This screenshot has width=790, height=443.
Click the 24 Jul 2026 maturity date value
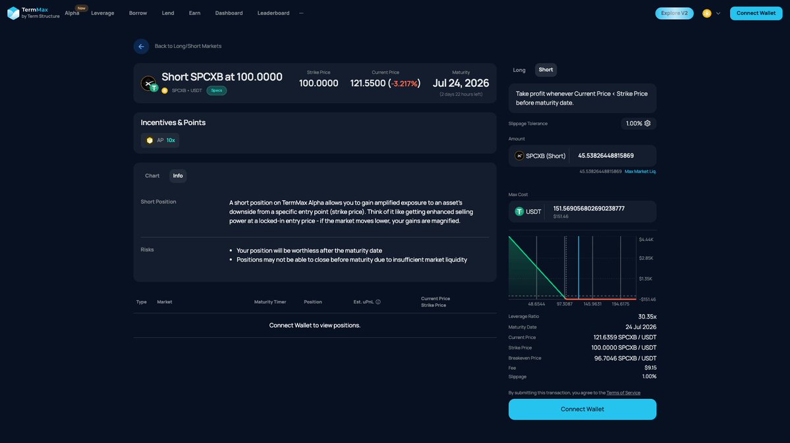tap(641, 327)
